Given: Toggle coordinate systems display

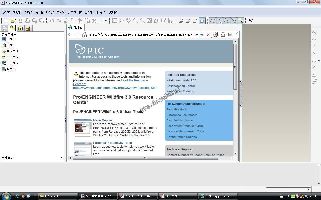Looking at the screenshot, I should coord(233,21).
